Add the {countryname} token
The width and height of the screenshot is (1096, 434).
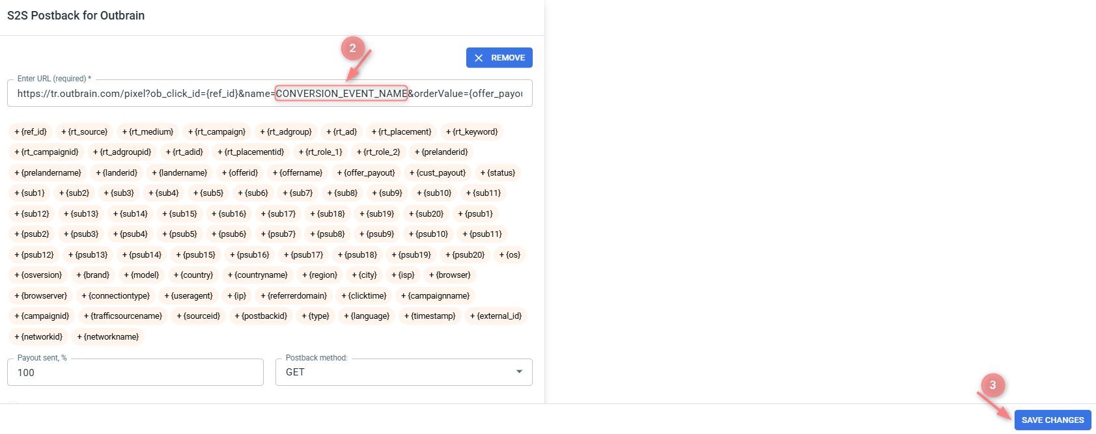coord(258,275)
